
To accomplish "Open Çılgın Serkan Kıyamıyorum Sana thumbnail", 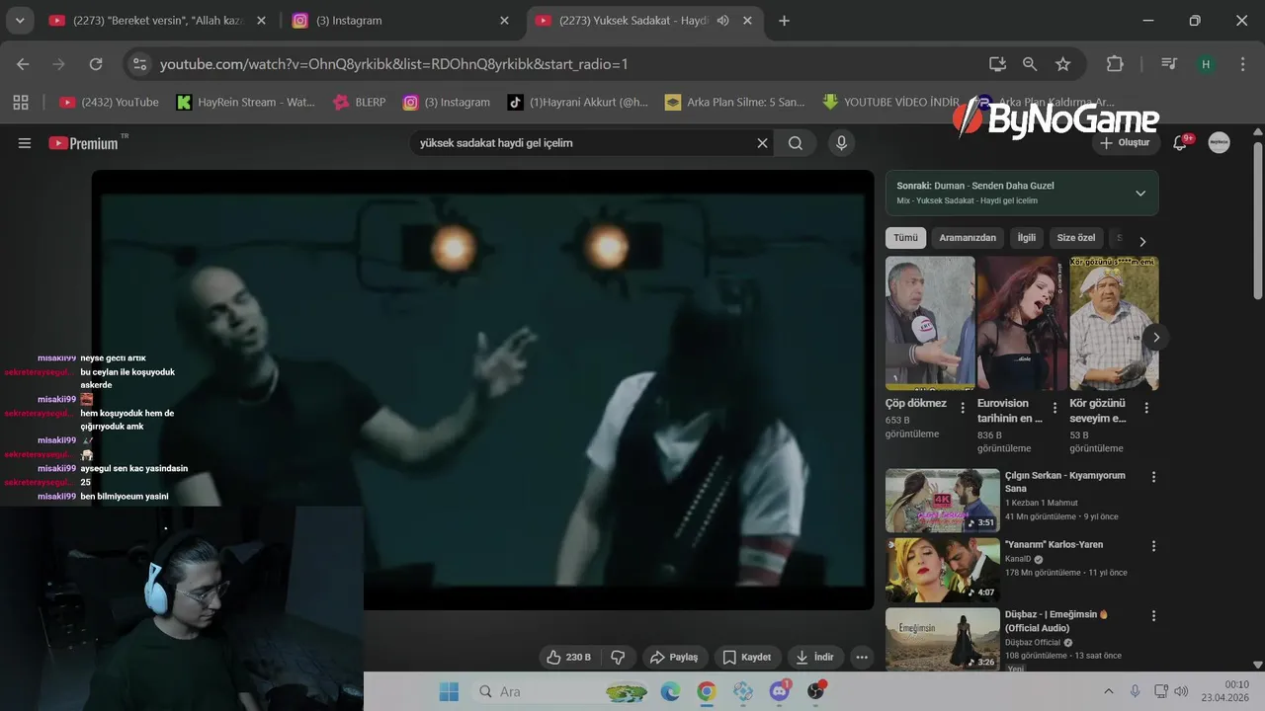I will (x=943, y=501).
